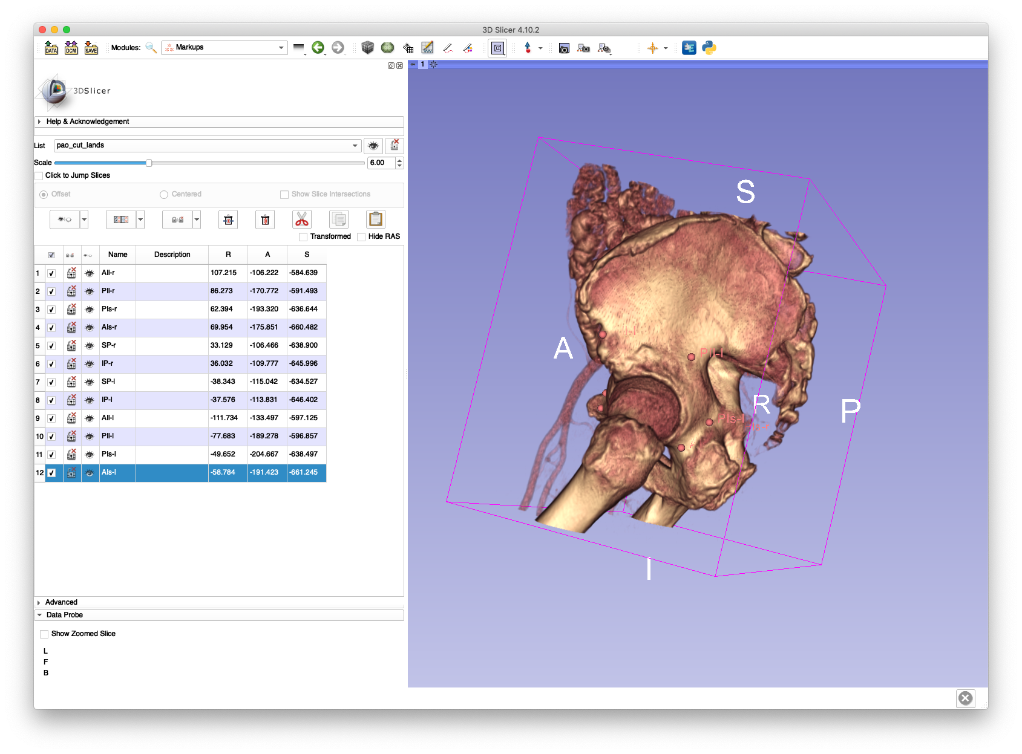This screenshot has height=754, width=1022.
Task: Open crosshair options dropdown arrow
Action: pos(666,48)
